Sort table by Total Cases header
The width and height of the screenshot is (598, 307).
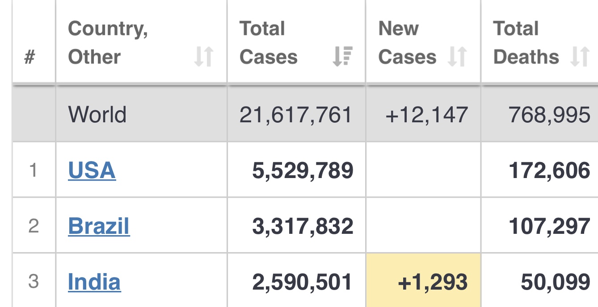pyautogui.click(x=268, y=43)
